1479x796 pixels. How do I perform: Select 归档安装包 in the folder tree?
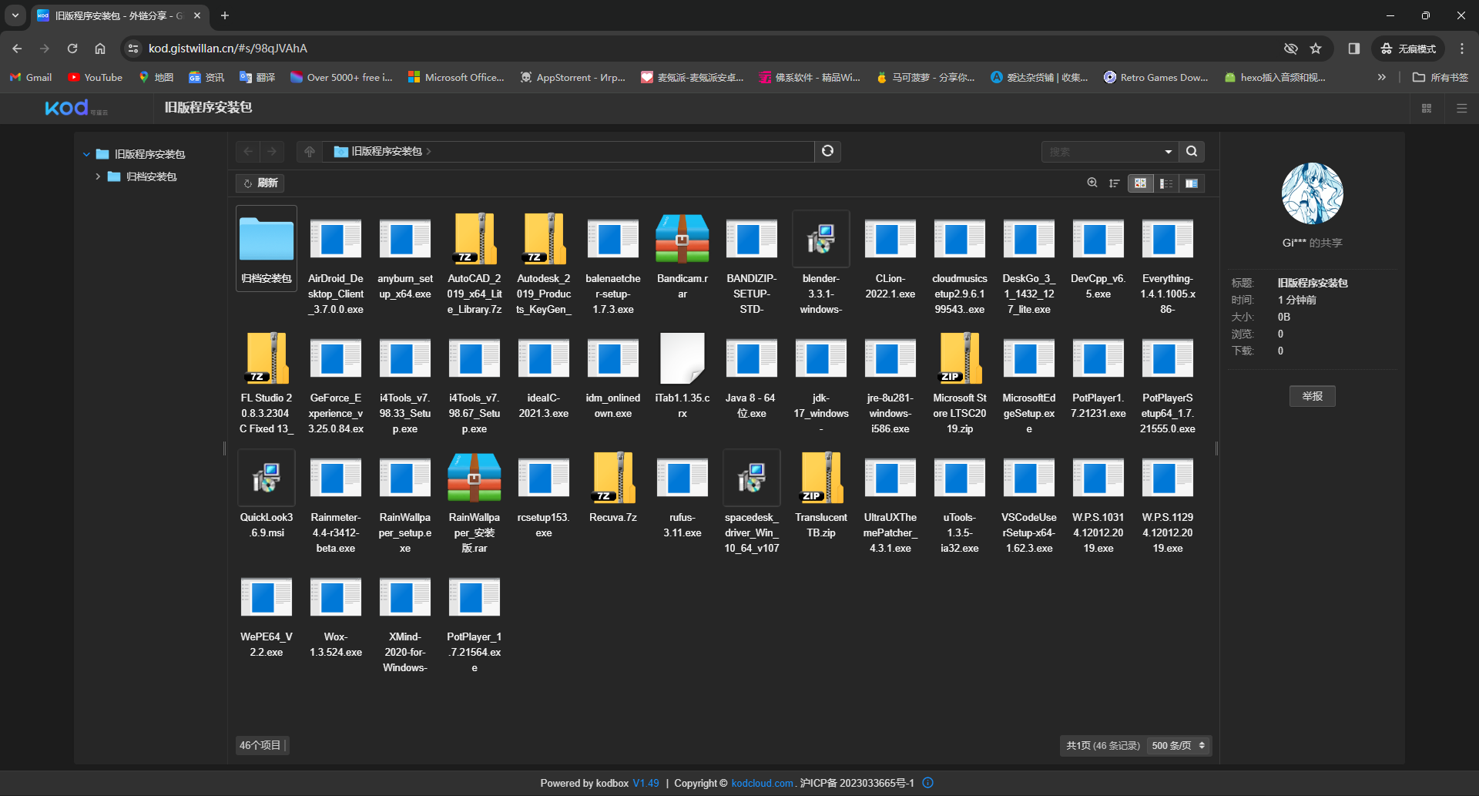pyautogui.click(x=151, y=176)
